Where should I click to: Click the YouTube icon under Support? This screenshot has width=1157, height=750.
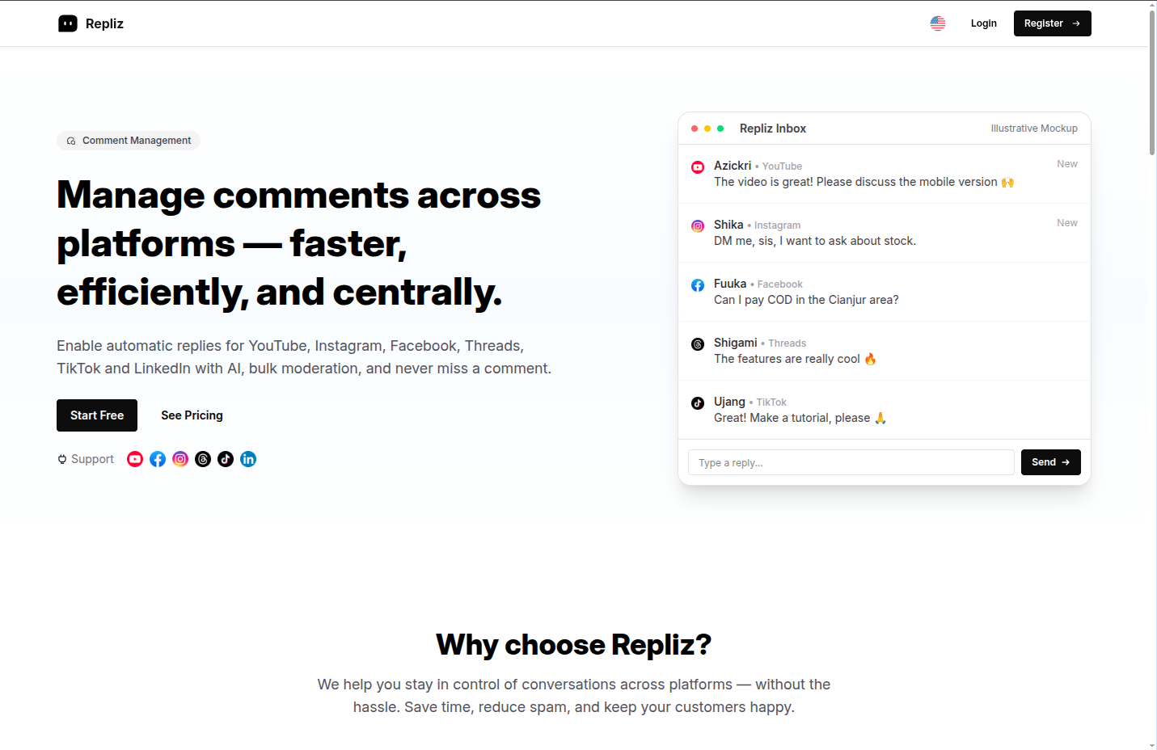(x=135, y=459)
